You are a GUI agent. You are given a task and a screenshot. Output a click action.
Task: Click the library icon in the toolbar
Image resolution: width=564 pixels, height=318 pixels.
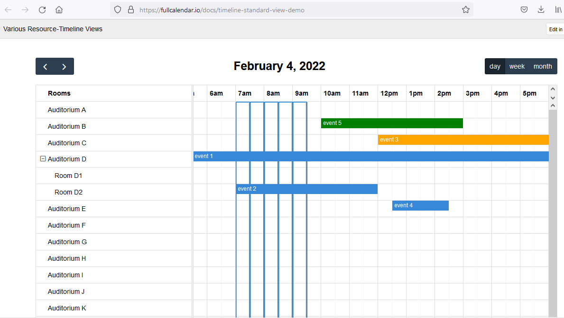[x=557, y=9]
